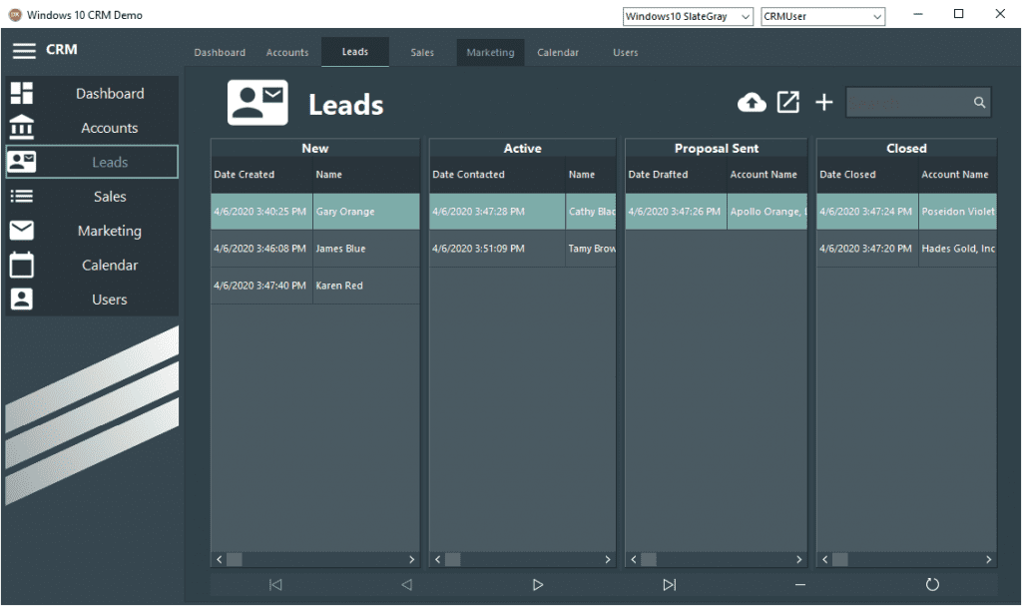Open Users from the sidebar label
Image resolution: width=1022 pixels, height=606 pixels.
110,300
